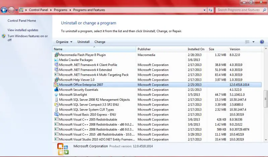Click the Control Panel address bar icon
The height and width of the screenshot is (157, 268).
[x=21, y=10]
